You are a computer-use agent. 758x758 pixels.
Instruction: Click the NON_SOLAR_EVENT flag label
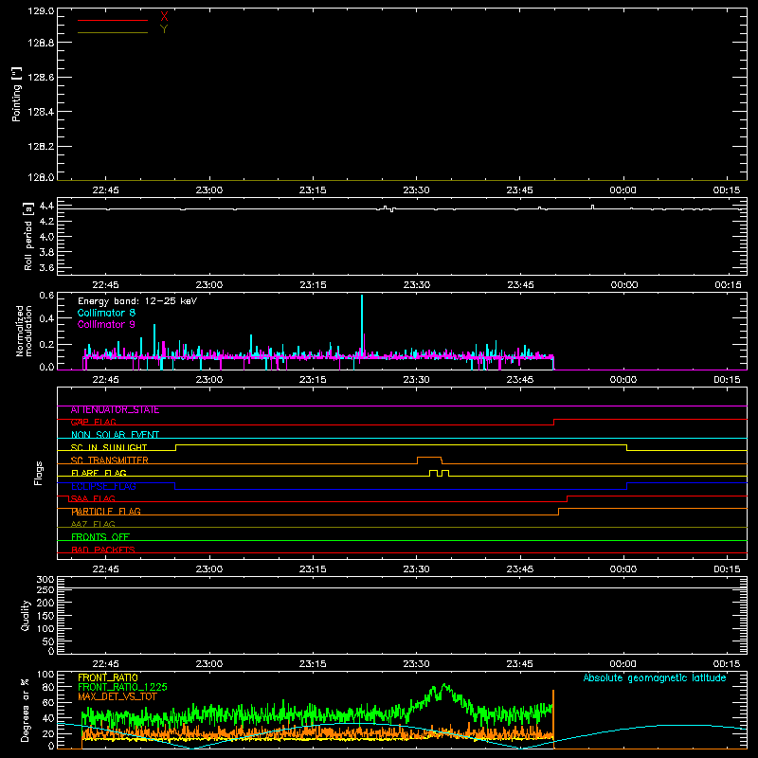coord(115,435)
